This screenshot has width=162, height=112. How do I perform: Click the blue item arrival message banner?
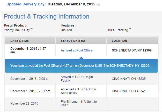pyautogui.click(x=80, y=66)
